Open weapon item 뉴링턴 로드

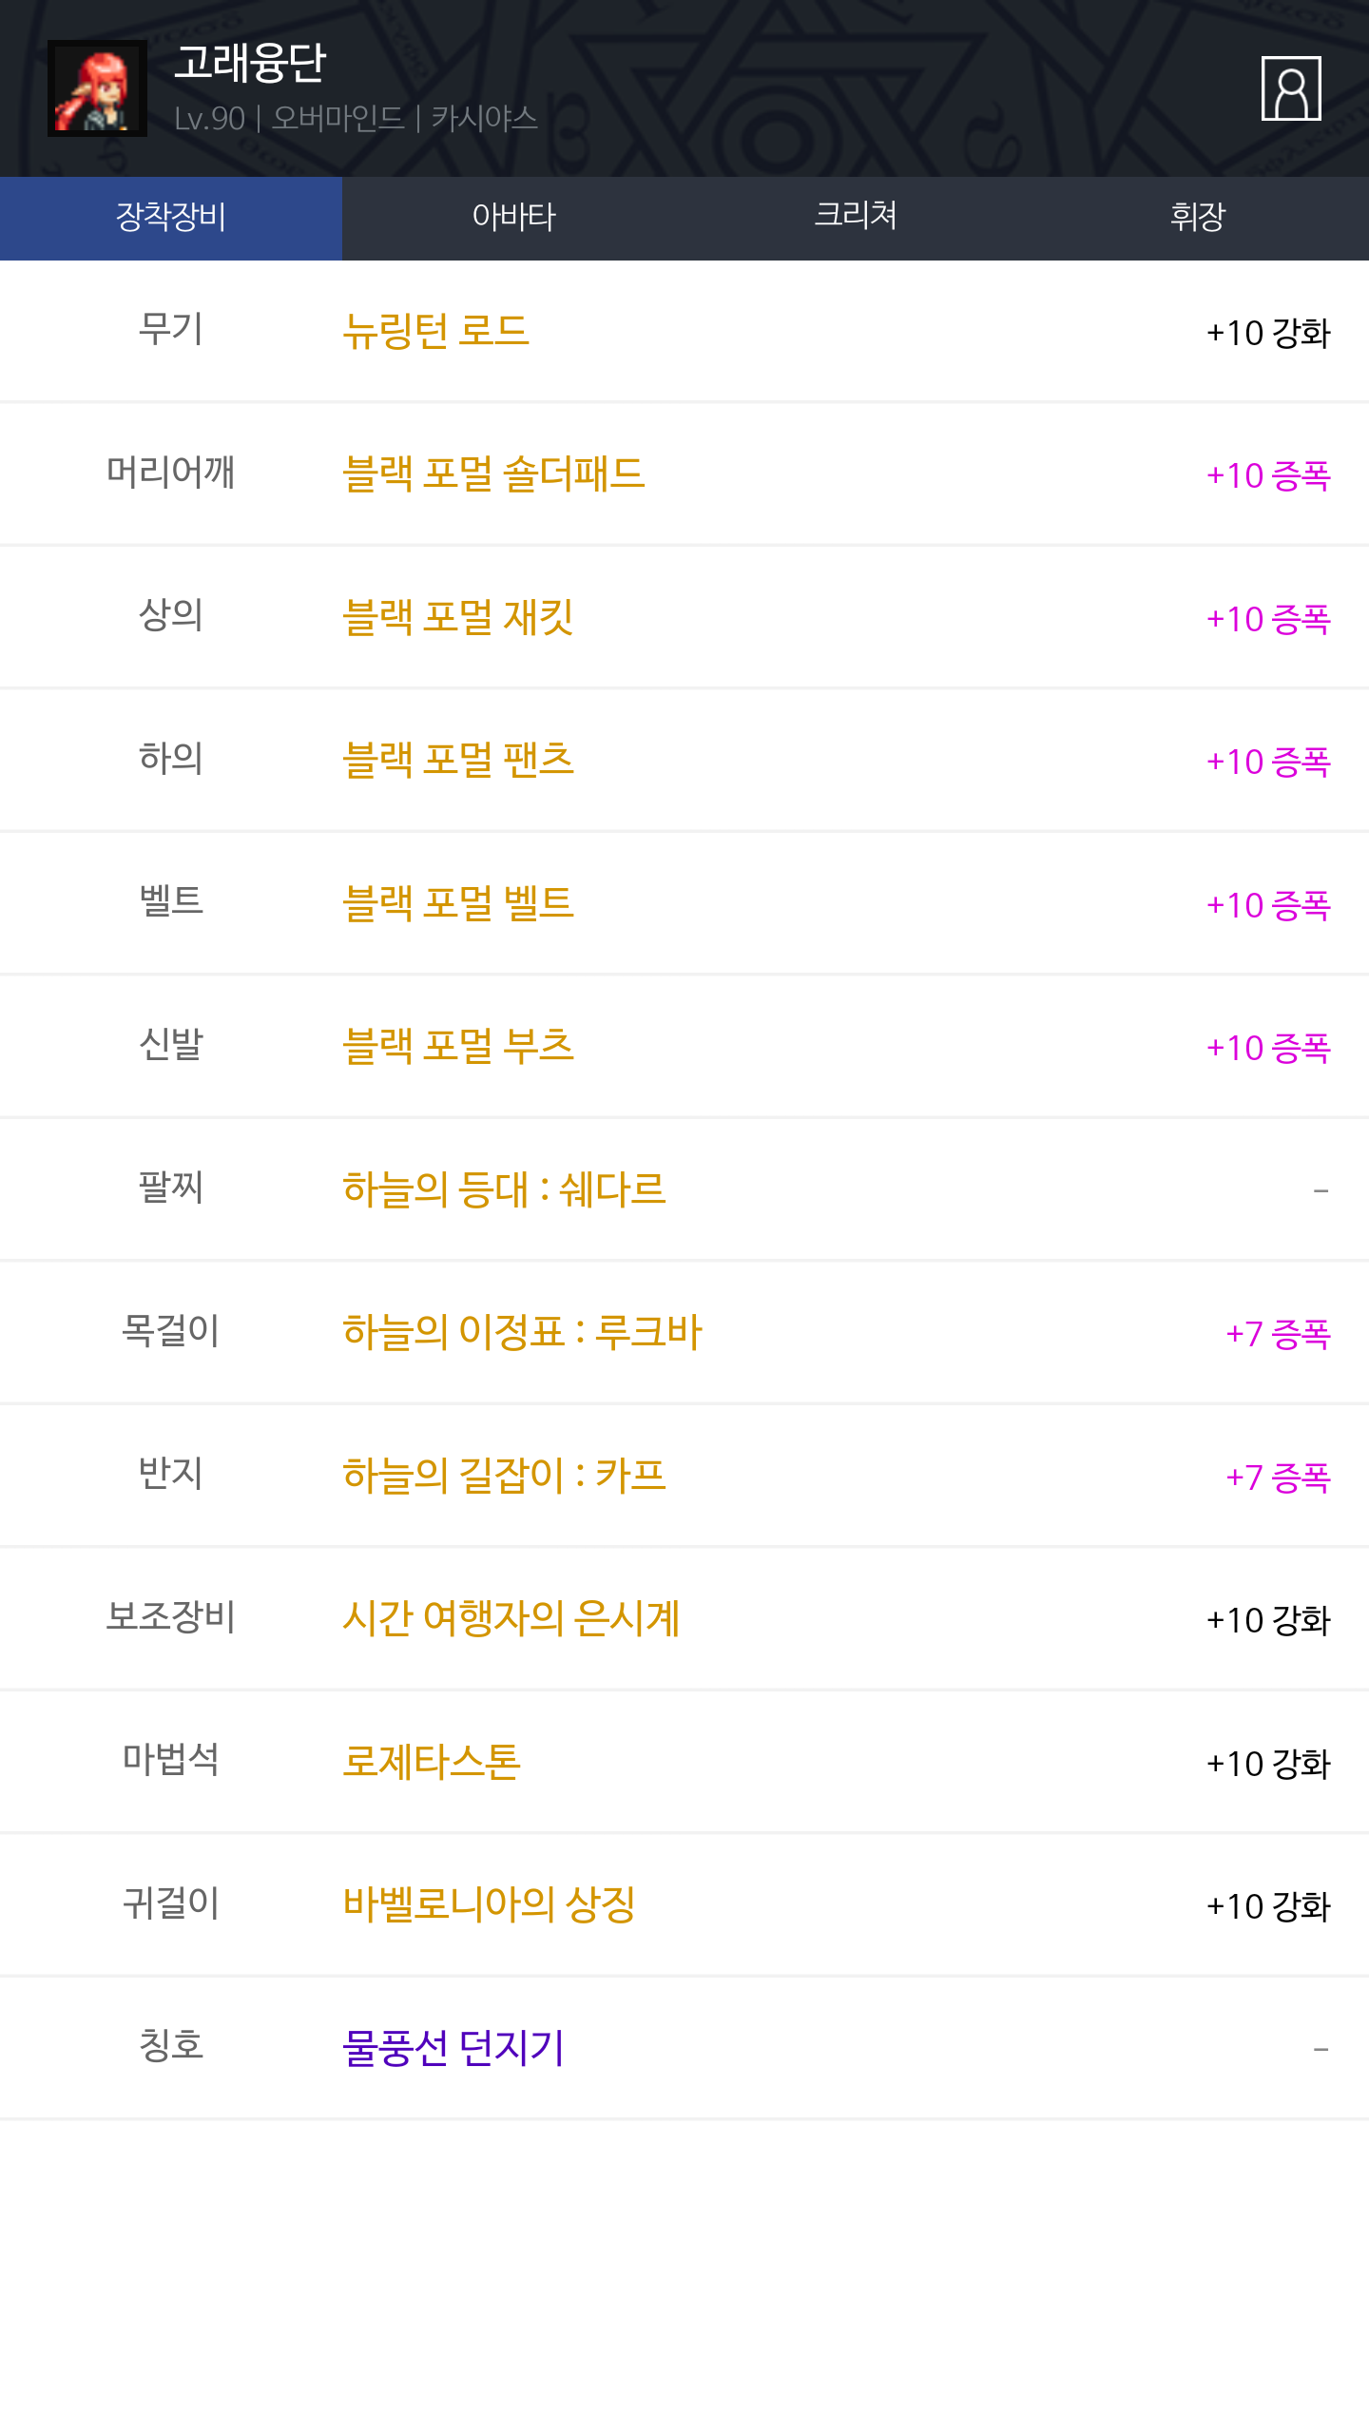pos(435,332)
